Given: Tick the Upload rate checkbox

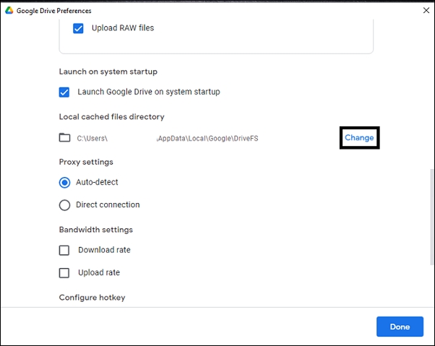Looking at the screenshot, I should pos(64,273).
